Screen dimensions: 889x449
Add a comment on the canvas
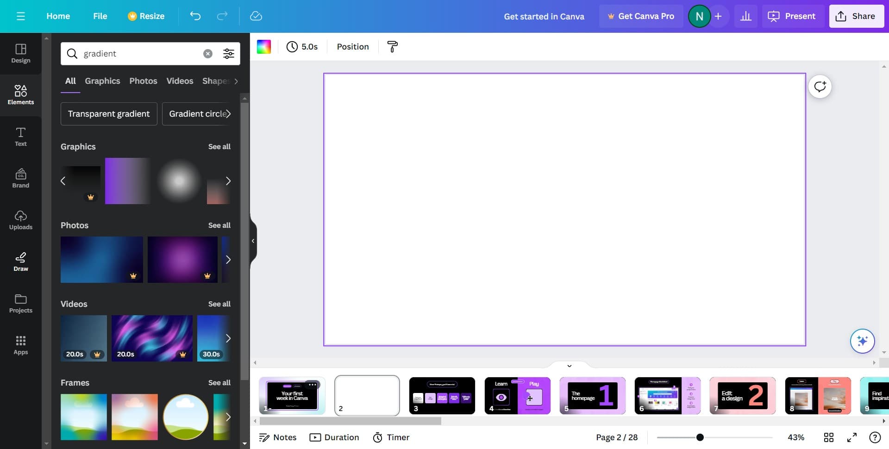(820, 86)
